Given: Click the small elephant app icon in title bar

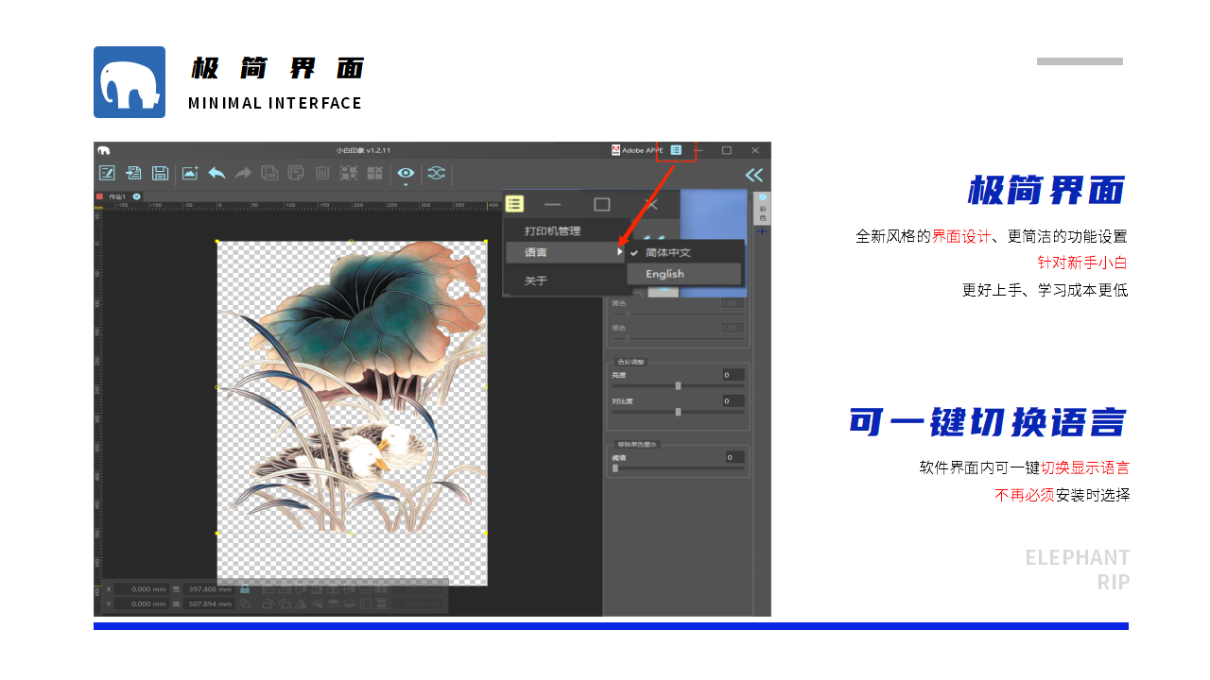Looking at the screenshot, I should (103, 150).
